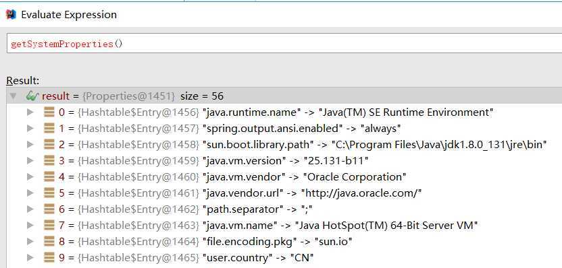The width and height of the screenshot is (562, 268).
Task: Click the glasses watch icon beside result
Action: [32, 96]
